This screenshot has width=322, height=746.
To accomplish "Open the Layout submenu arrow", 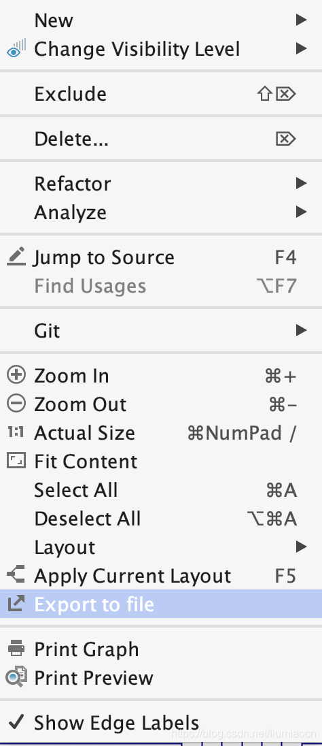I will click(x=301, y=547).
